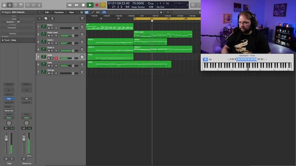Disable the red record-enable on Viola track
Viewport: 296px width, 166px height.
(x=56, y=58)
